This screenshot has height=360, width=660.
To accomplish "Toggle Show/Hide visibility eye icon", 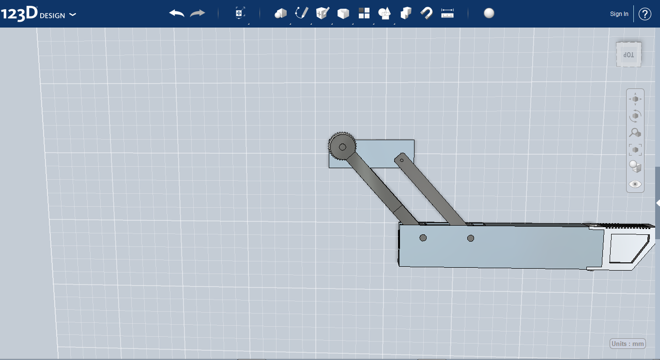I will [x=635, y=184].
